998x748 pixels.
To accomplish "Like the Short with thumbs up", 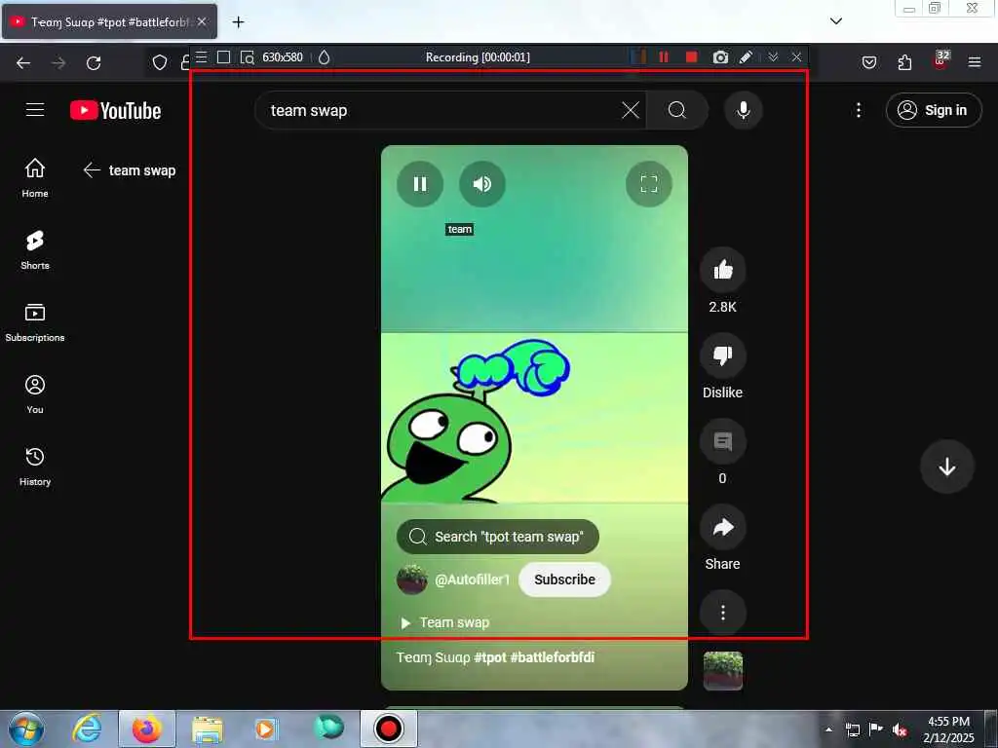I will (x=722, y=270).
